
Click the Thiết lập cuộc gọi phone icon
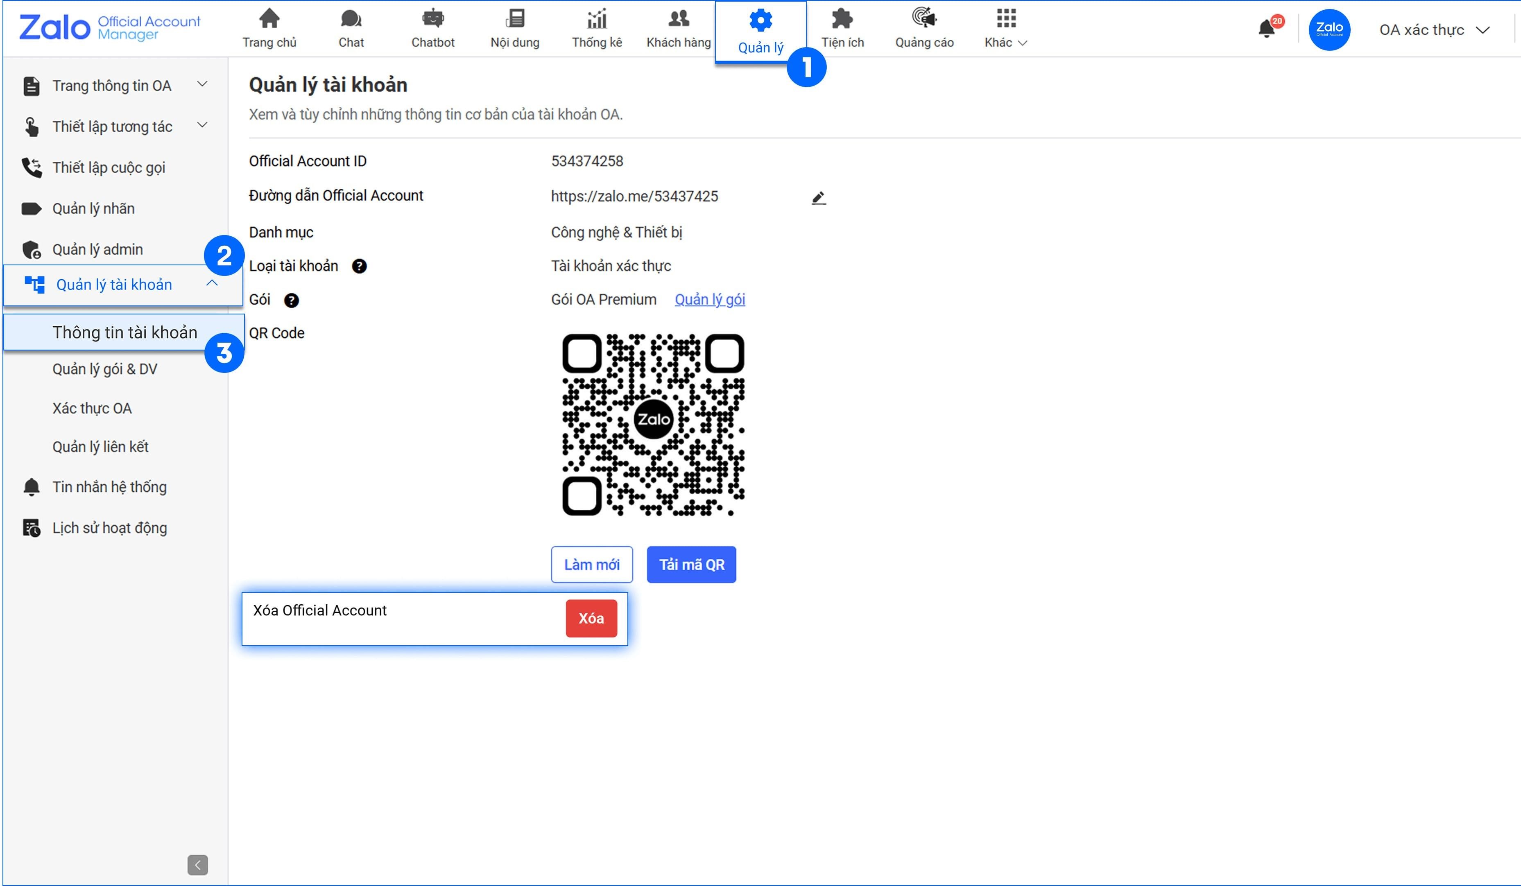coord(32,168)
